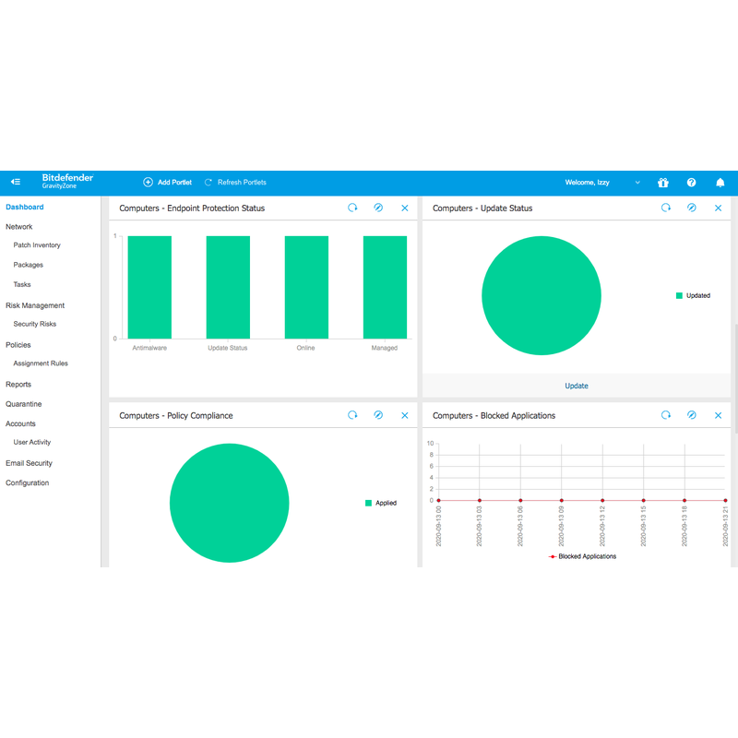Edit the Update Status portlet settings
Image resolution: width=738 pixels, height=738 pixels.
(692, 208)
